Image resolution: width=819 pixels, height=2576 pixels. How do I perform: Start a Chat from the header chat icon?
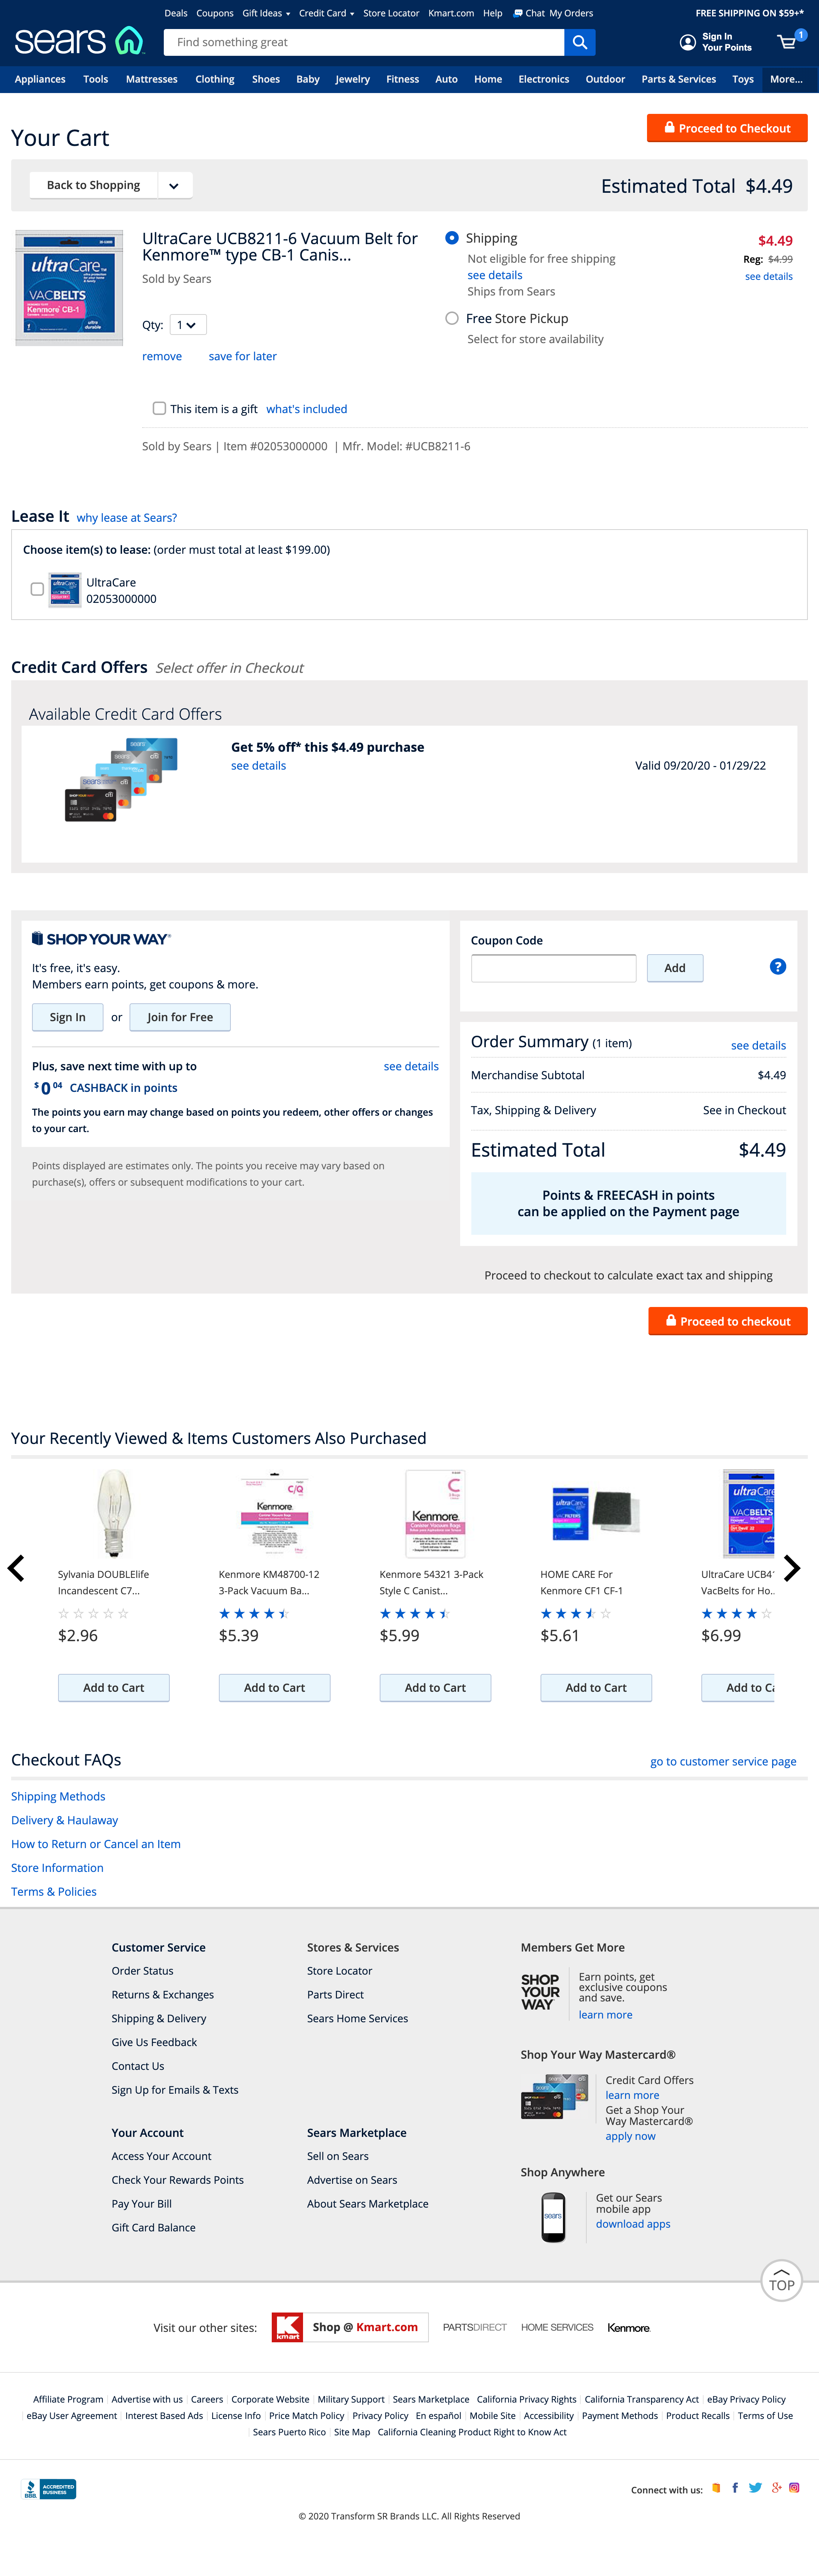[x=518, y=13]
